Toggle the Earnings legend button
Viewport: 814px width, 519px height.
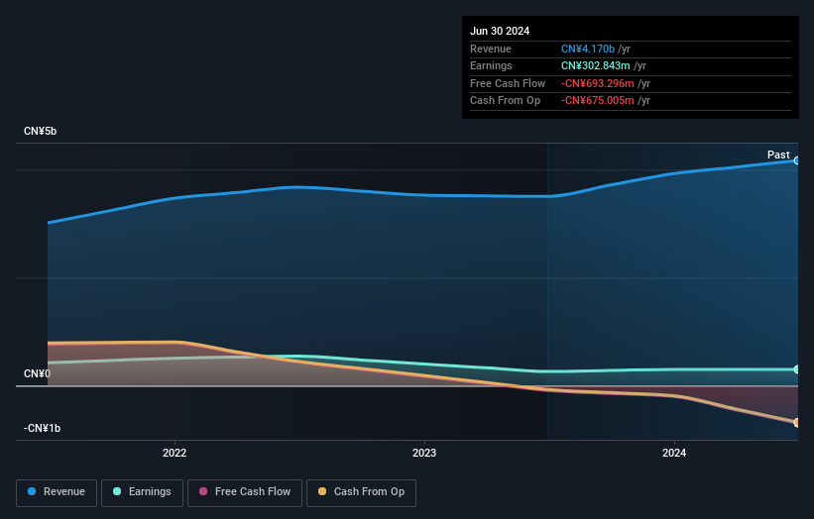pyautogui.click(x=142, y=492)
